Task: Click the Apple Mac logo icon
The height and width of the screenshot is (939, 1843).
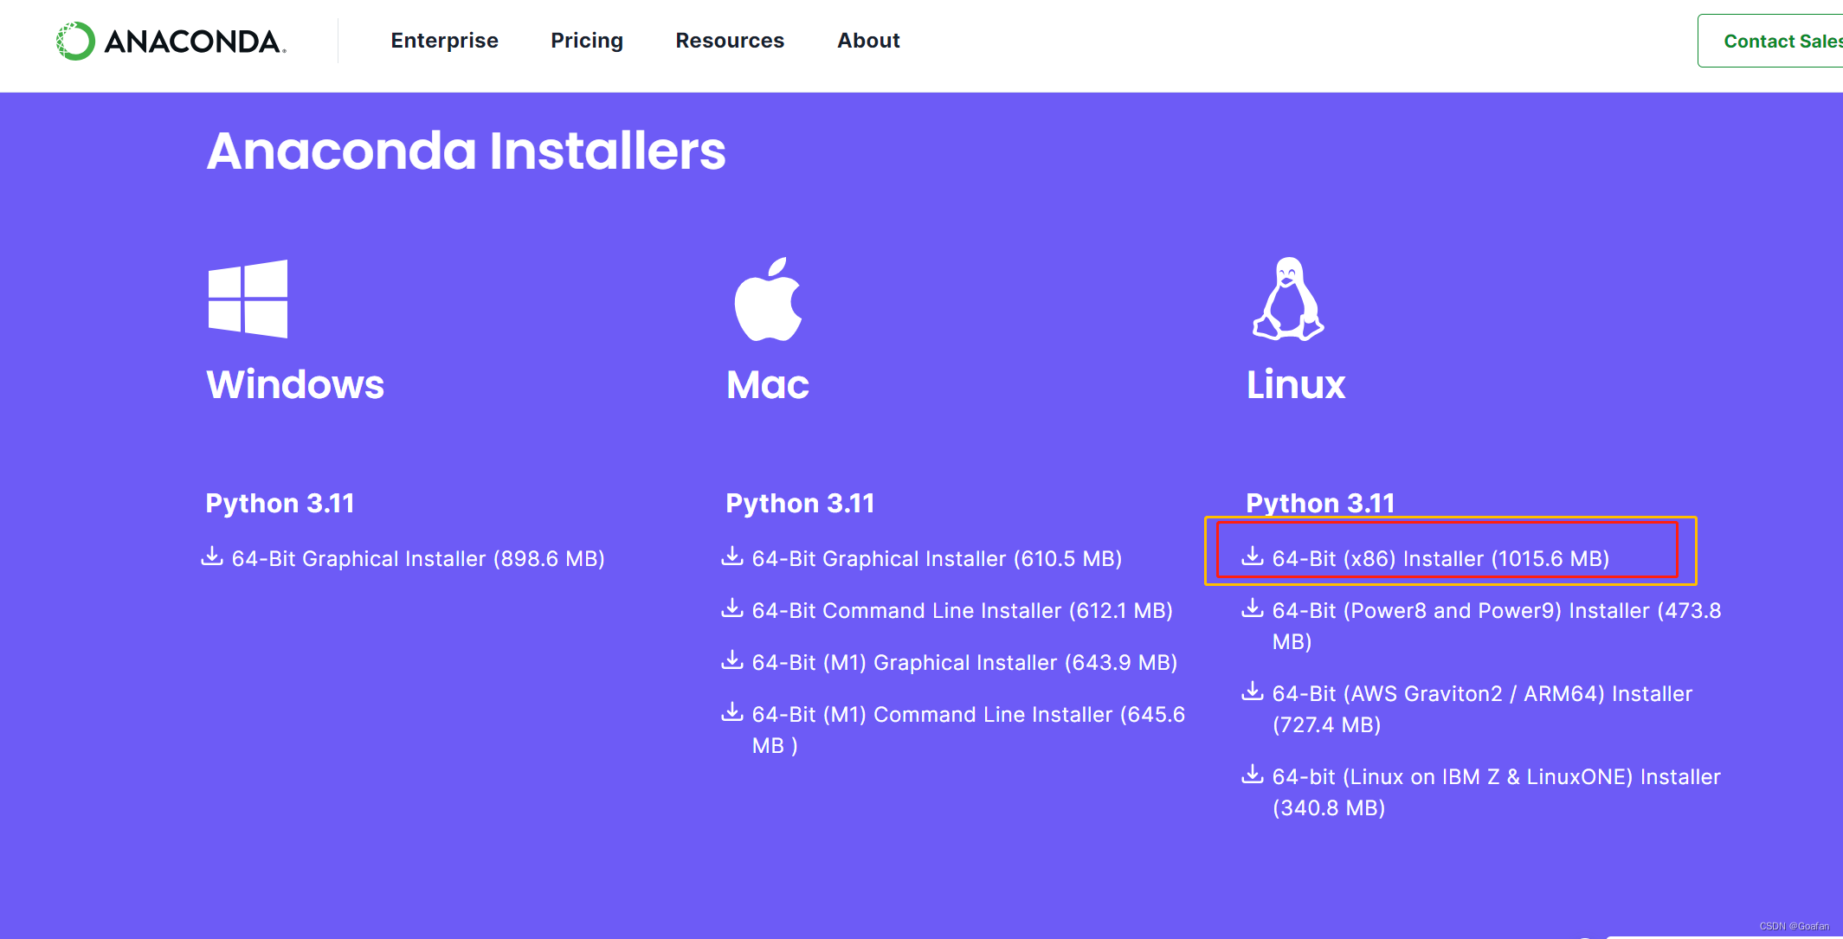Action: coord(768,299)
